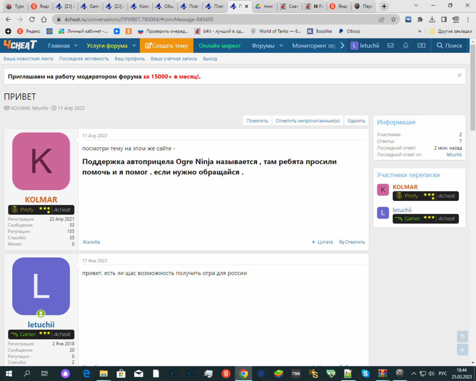Expand the Форумы dropdown arrow

click(281, 46)
